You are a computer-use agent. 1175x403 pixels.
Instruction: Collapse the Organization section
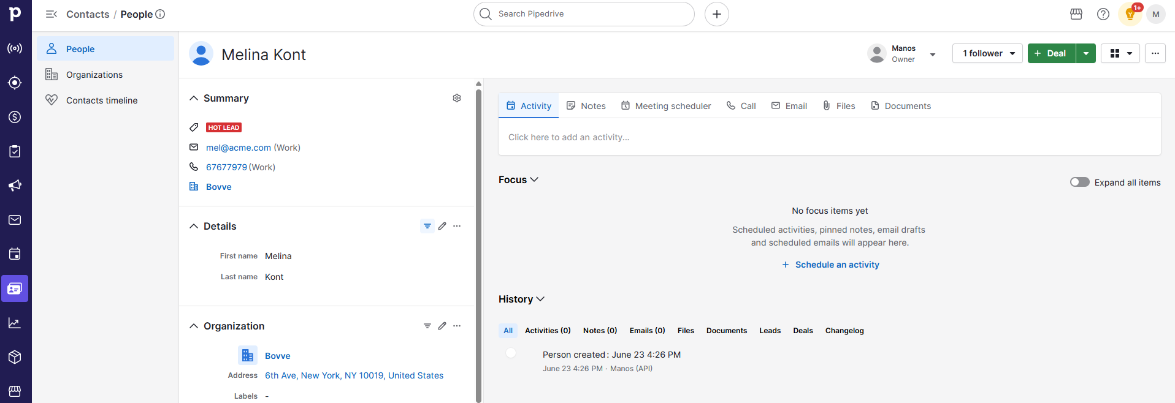(x=194, y=326)
